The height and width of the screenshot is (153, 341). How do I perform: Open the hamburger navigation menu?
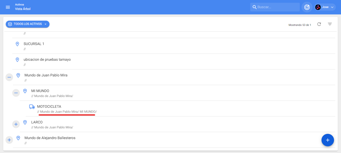tap(8, 7)
